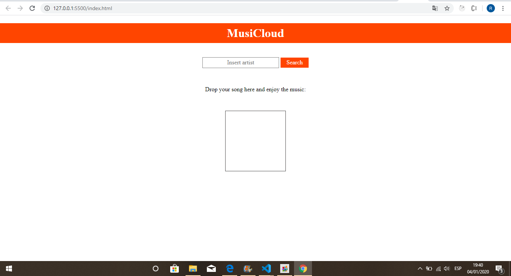Open the Mail app on the taskbar

click(211, 269)
